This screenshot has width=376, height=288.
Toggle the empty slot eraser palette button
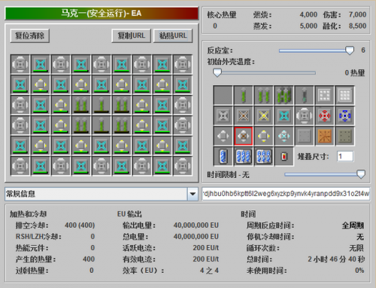(223, 95)
